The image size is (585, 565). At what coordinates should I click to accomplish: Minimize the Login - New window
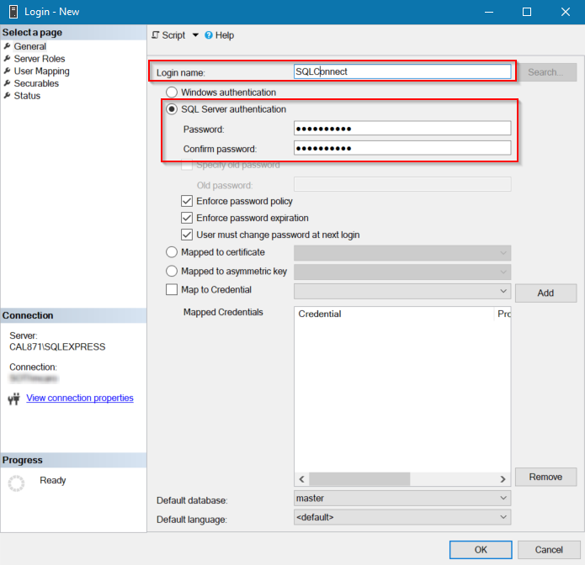pyautogui.click(x=489, y=12)
